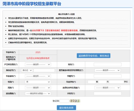134x111 pixels.
Task: Open the 政治面貌 dropdown
Action: coord(38,93)
